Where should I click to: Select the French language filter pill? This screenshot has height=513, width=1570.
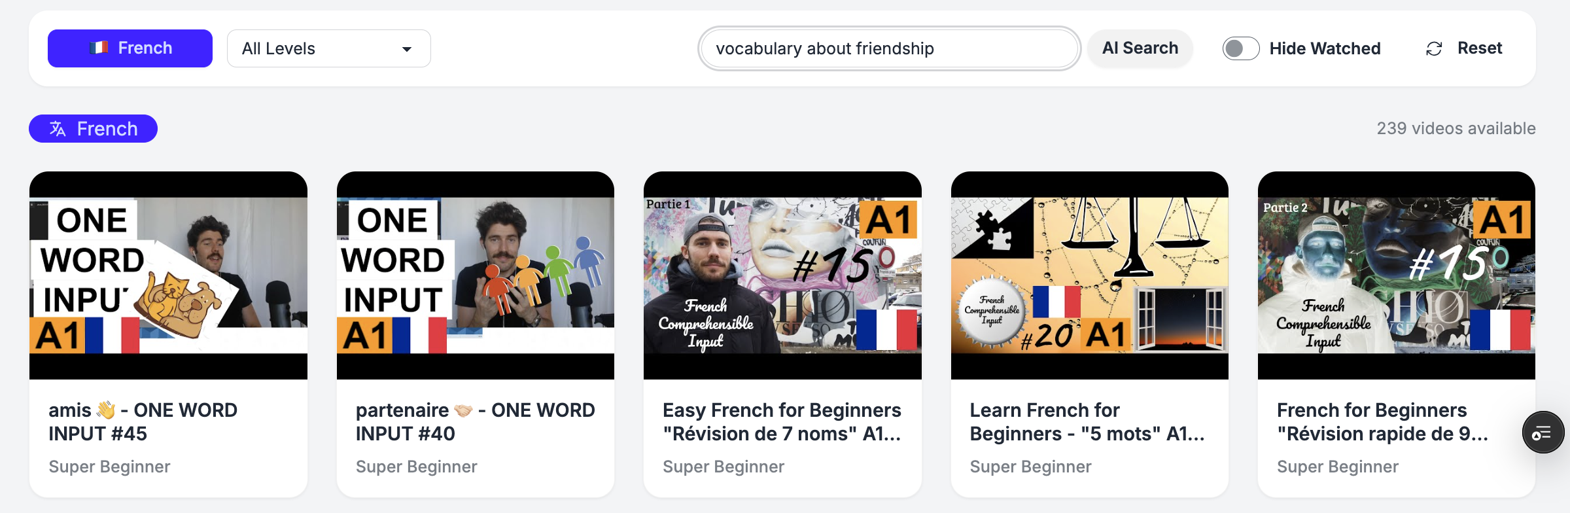(x=130, y=48)
